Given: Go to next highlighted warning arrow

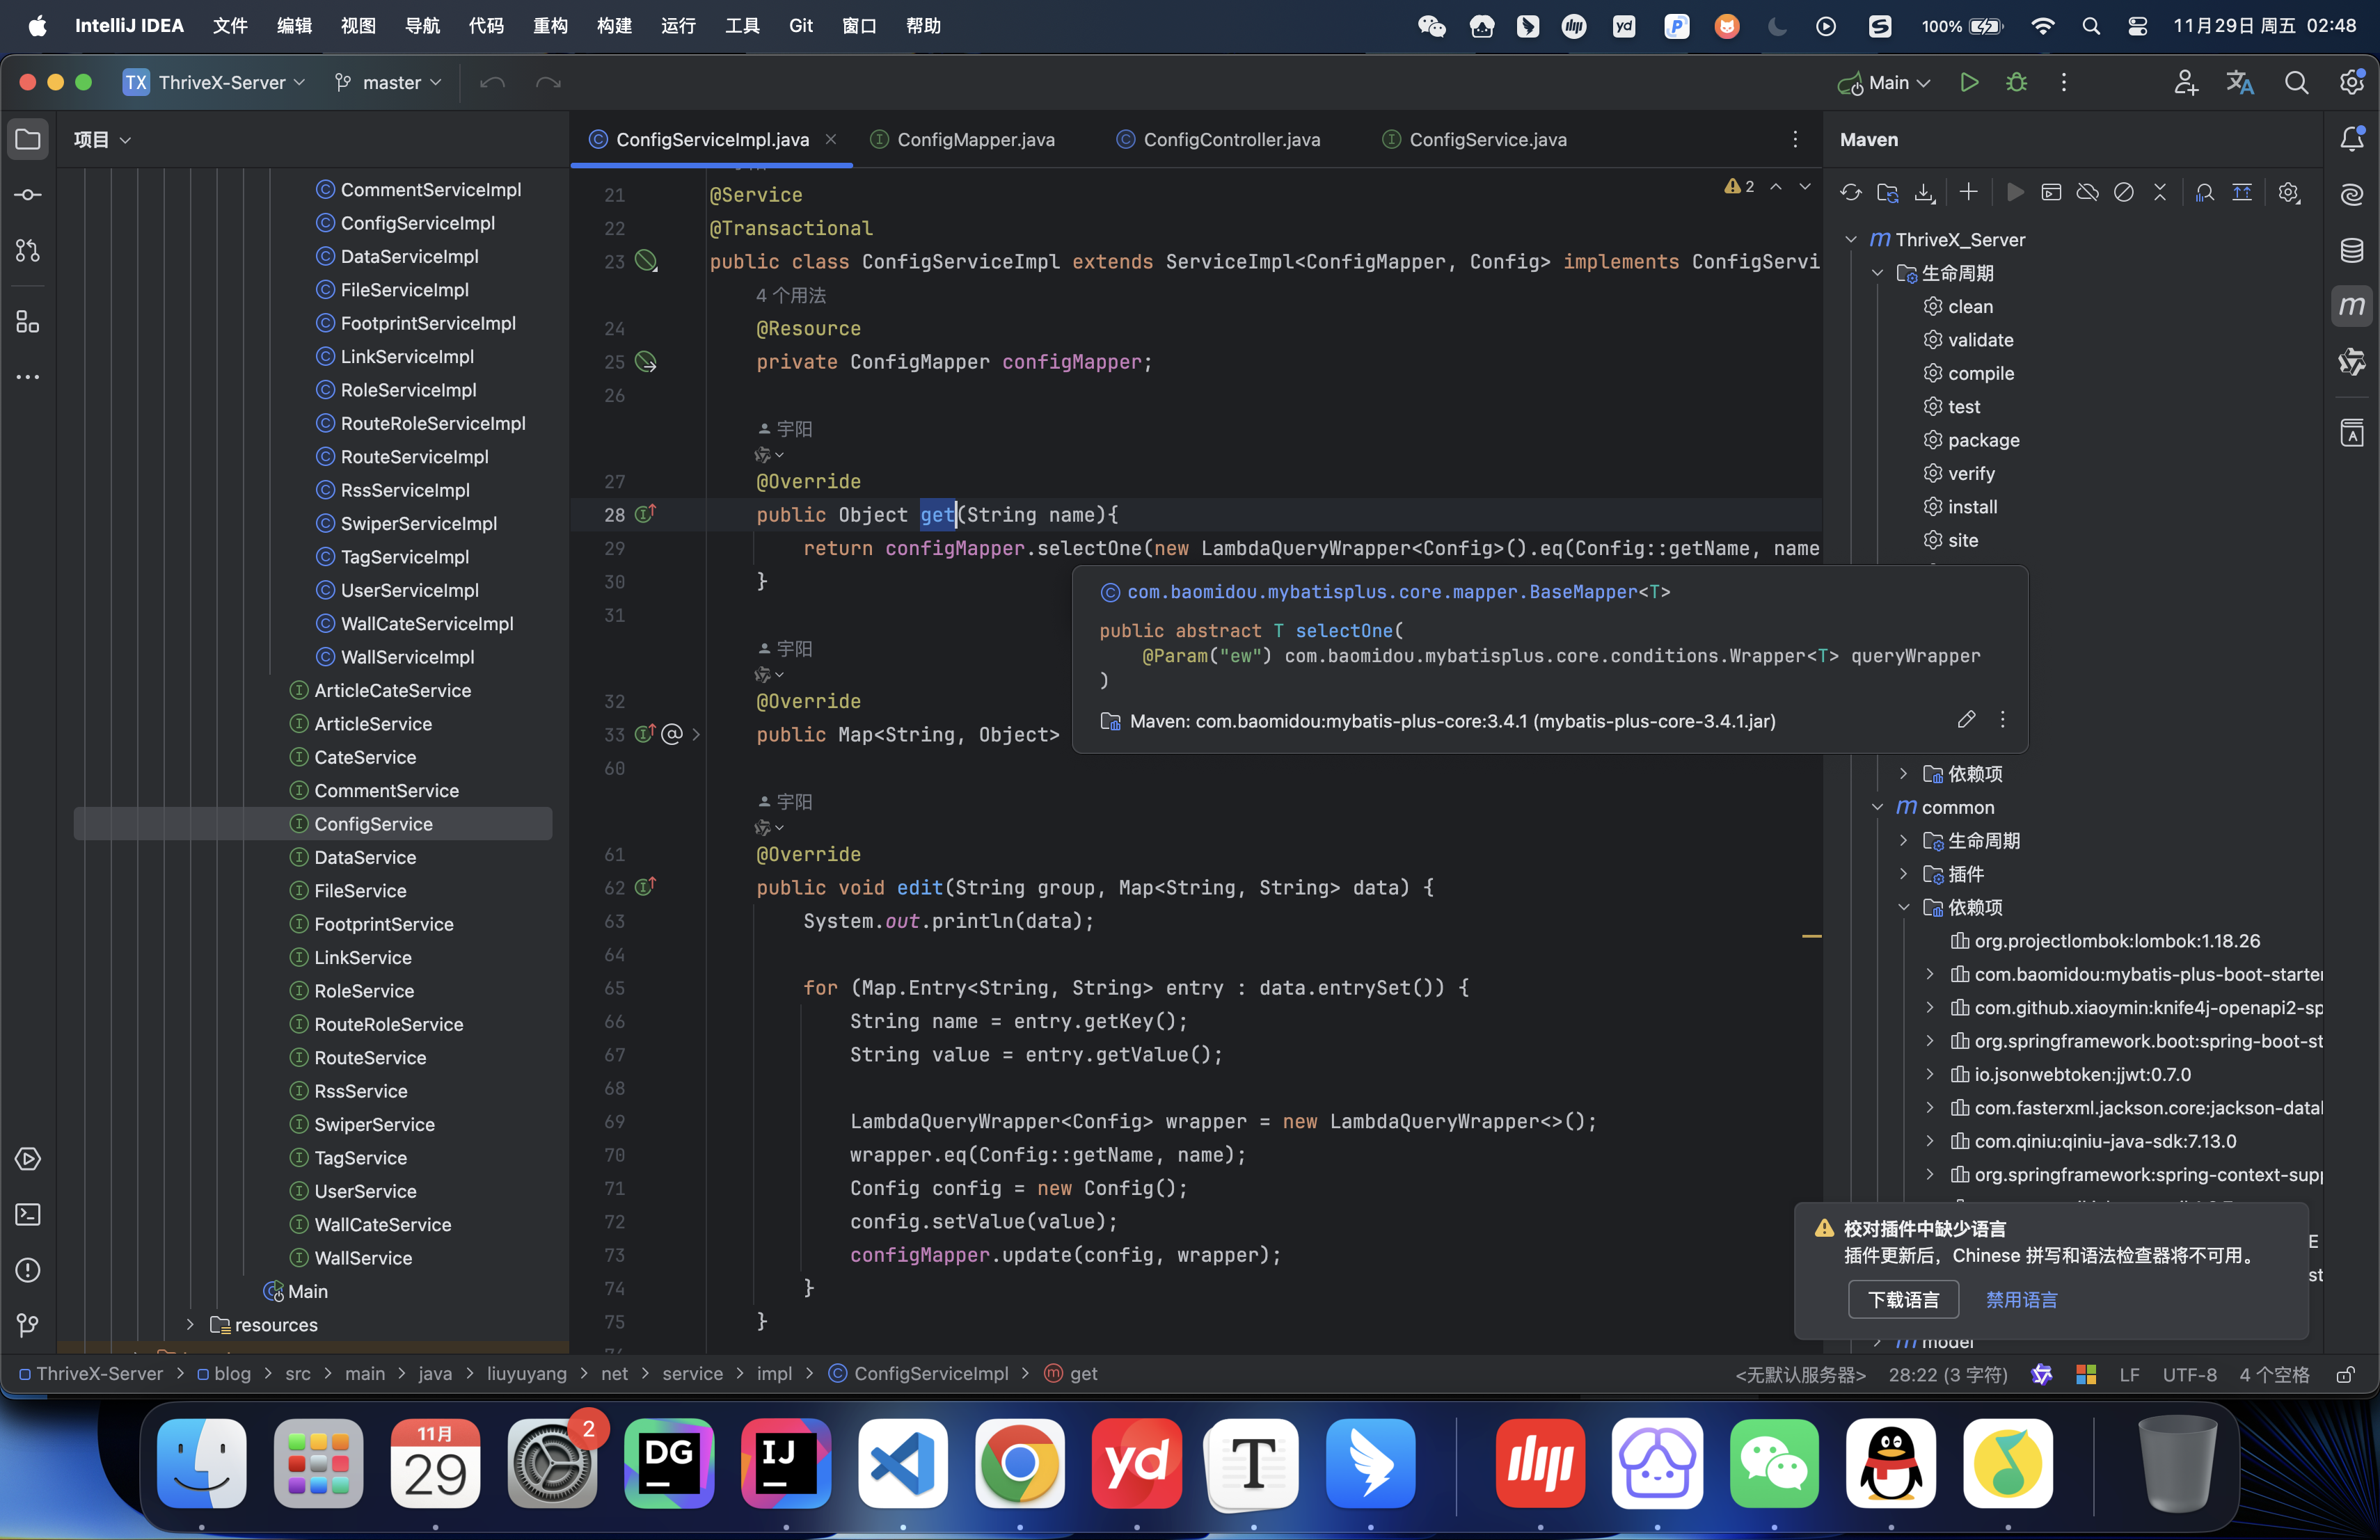Looking at the screenshot, I should click(x=1804, y=187).
